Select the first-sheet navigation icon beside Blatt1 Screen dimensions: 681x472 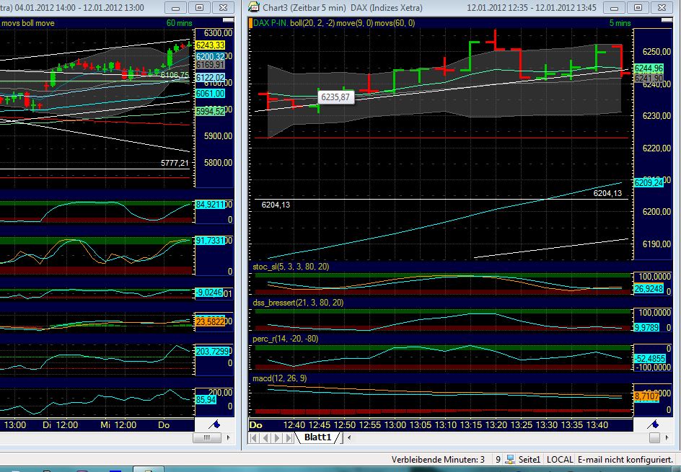[x=252, y=437]
